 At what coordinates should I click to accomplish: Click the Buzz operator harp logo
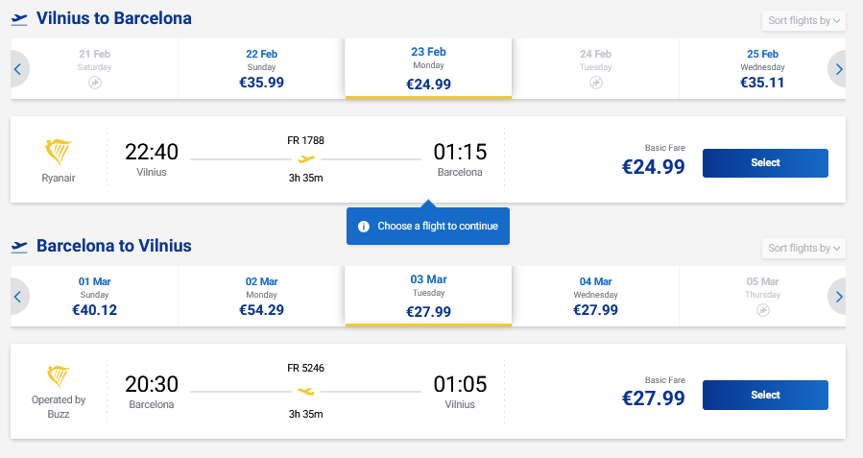click(x=59, y=375)
